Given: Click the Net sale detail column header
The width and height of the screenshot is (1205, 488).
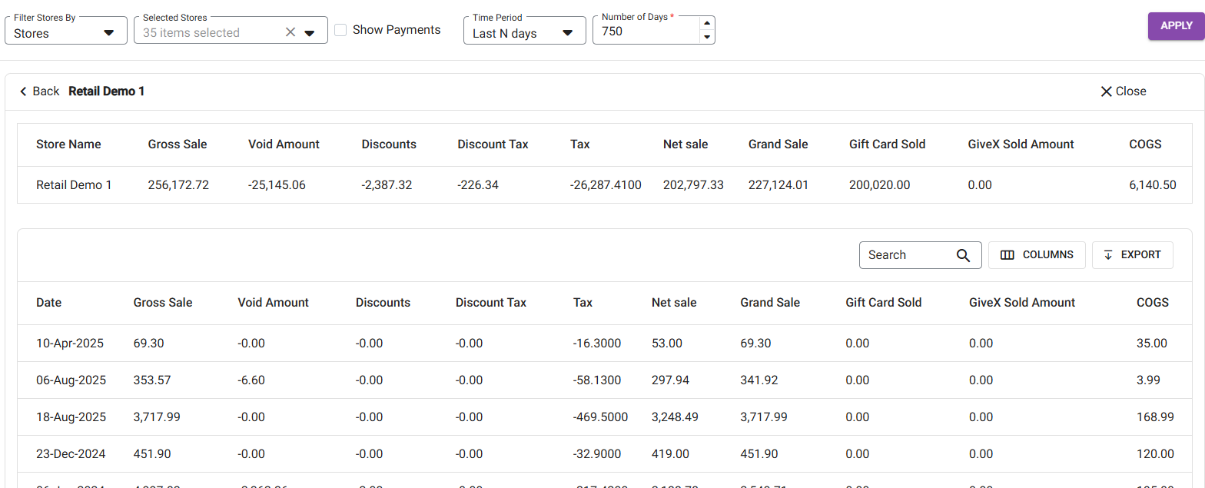Looking at the screenshot, I should coord(673,303).
